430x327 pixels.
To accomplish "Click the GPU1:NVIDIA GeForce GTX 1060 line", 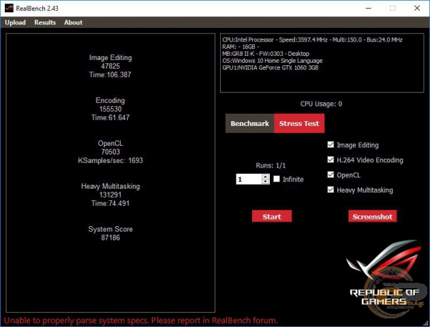I will pos(271,67).
